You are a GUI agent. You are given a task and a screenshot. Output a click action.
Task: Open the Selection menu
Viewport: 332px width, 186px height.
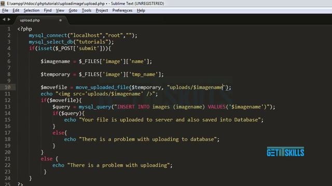(31, 10)
